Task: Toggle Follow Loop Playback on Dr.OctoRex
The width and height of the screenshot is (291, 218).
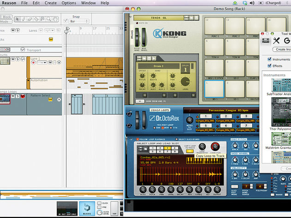Action: 138,139
